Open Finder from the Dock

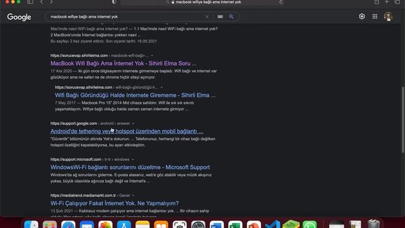click(x=31, y=224)
